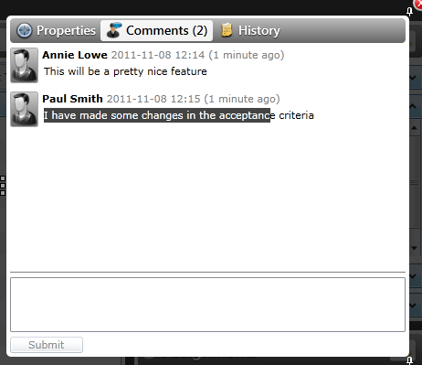The width and height of the screenshot is (422, 365).
Task: Click the Comments person icon
Action: [114, 30]
